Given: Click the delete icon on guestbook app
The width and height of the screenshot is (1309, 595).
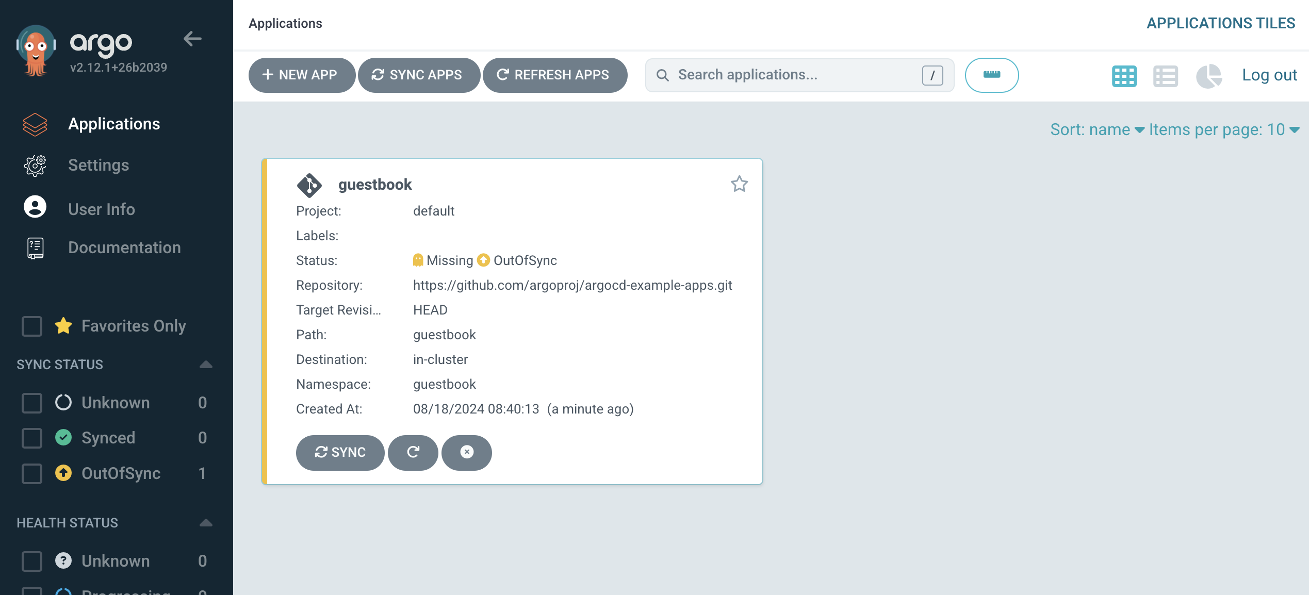Looking at the screenshot, I should tap(467, 452).
